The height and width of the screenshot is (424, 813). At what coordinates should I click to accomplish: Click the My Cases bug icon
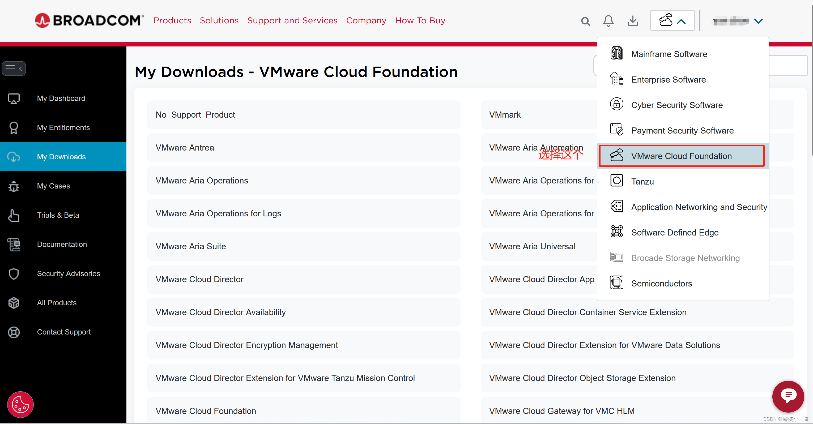coord(14,186)
